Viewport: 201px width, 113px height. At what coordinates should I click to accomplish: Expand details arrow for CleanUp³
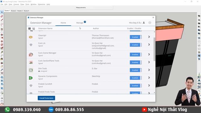[x=149, y=37]
